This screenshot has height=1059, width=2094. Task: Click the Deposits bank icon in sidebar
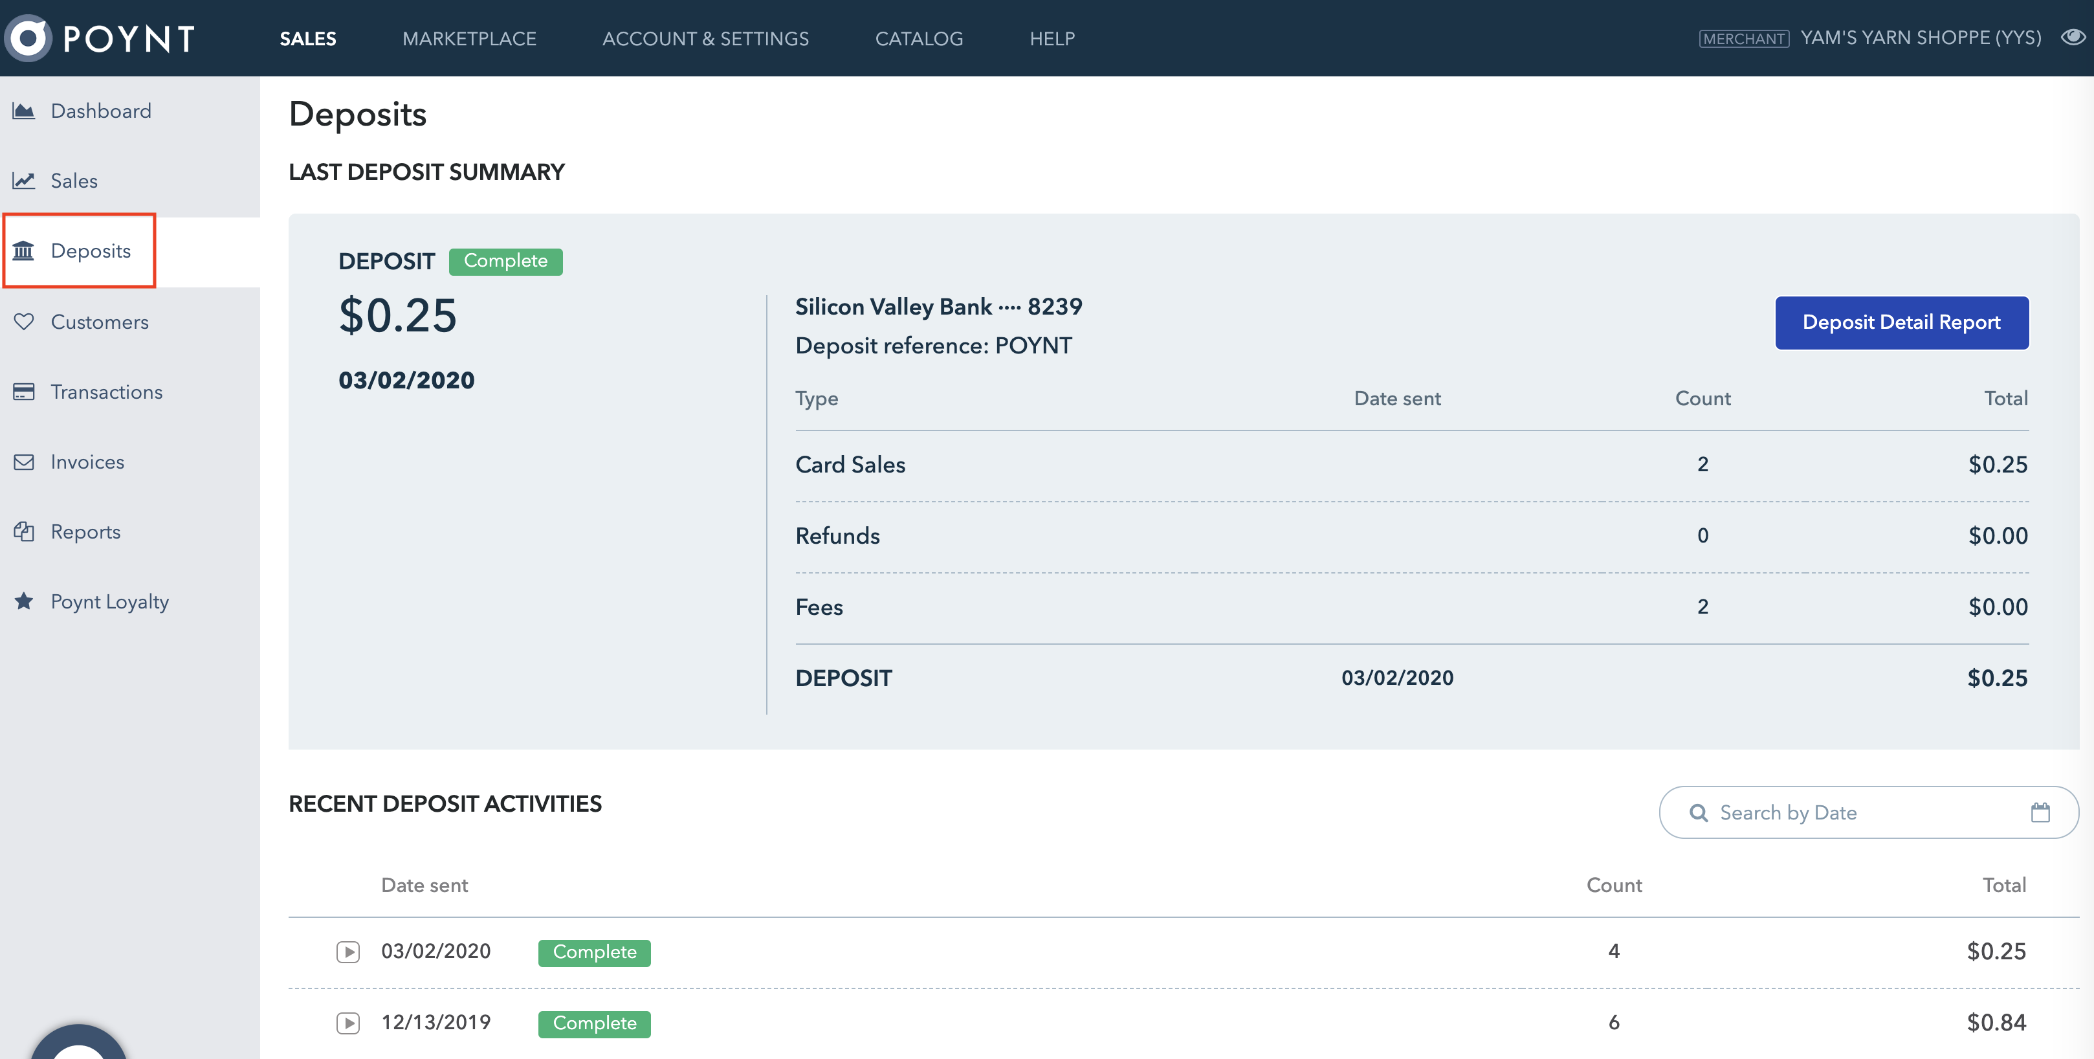click(23, 251)
